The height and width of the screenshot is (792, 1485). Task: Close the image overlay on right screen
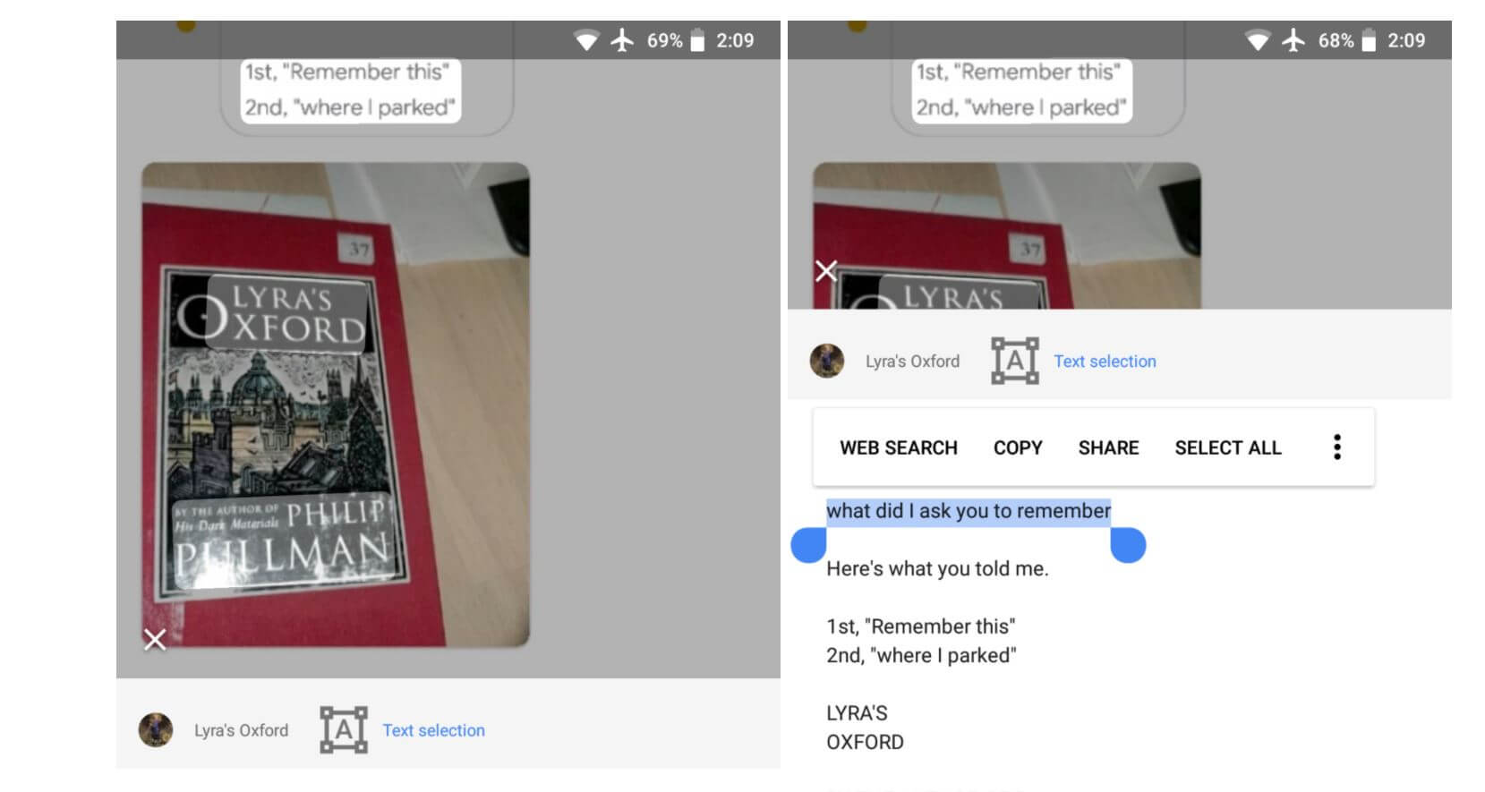826,270
